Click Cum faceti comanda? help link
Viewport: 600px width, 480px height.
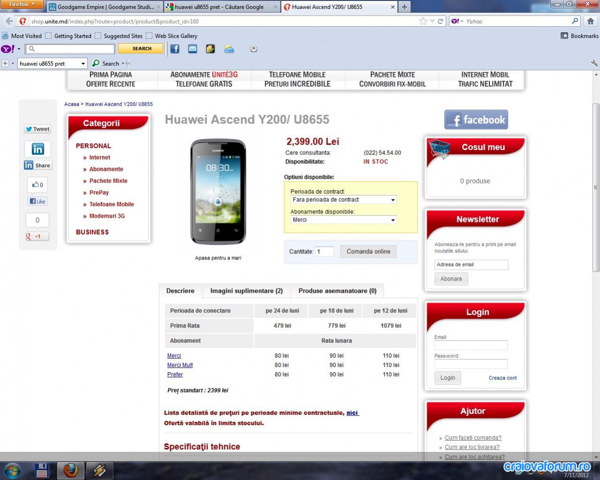[x=473, y=438]
